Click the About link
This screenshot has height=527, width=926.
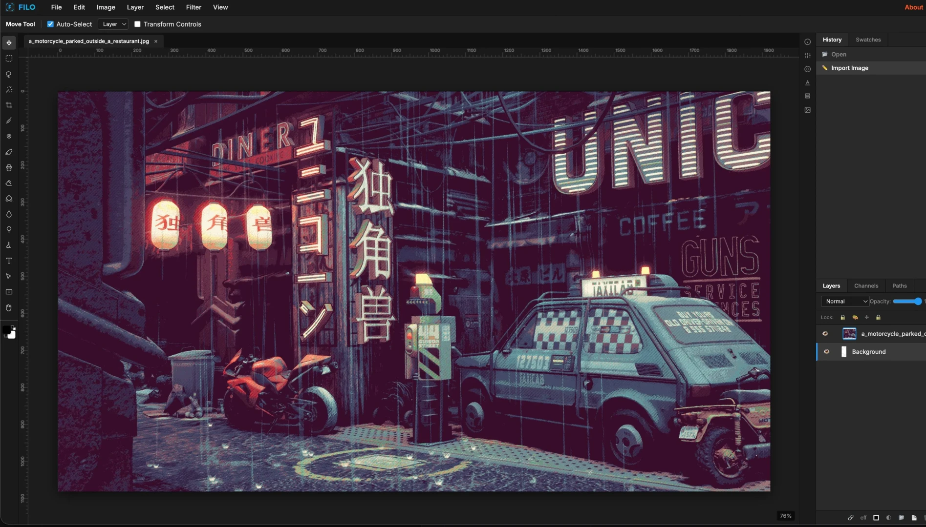[913, 7]
